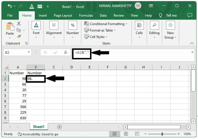Select the Sheet1 worksheet tab
The height and width of the screenshot is (139, 198).
39,127
